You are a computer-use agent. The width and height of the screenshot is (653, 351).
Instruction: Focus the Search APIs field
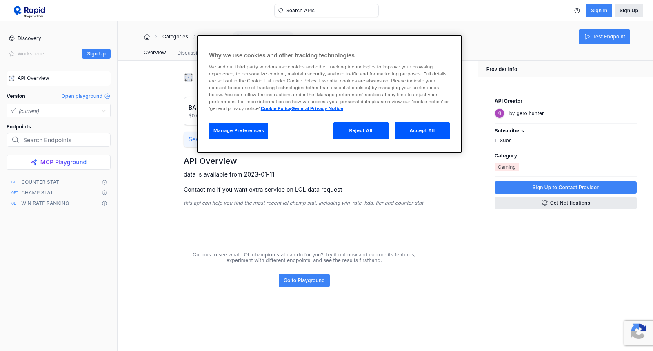coord(326,11)
